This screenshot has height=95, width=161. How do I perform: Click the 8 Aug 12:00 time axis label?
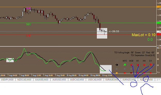click(x=107, y=75)
